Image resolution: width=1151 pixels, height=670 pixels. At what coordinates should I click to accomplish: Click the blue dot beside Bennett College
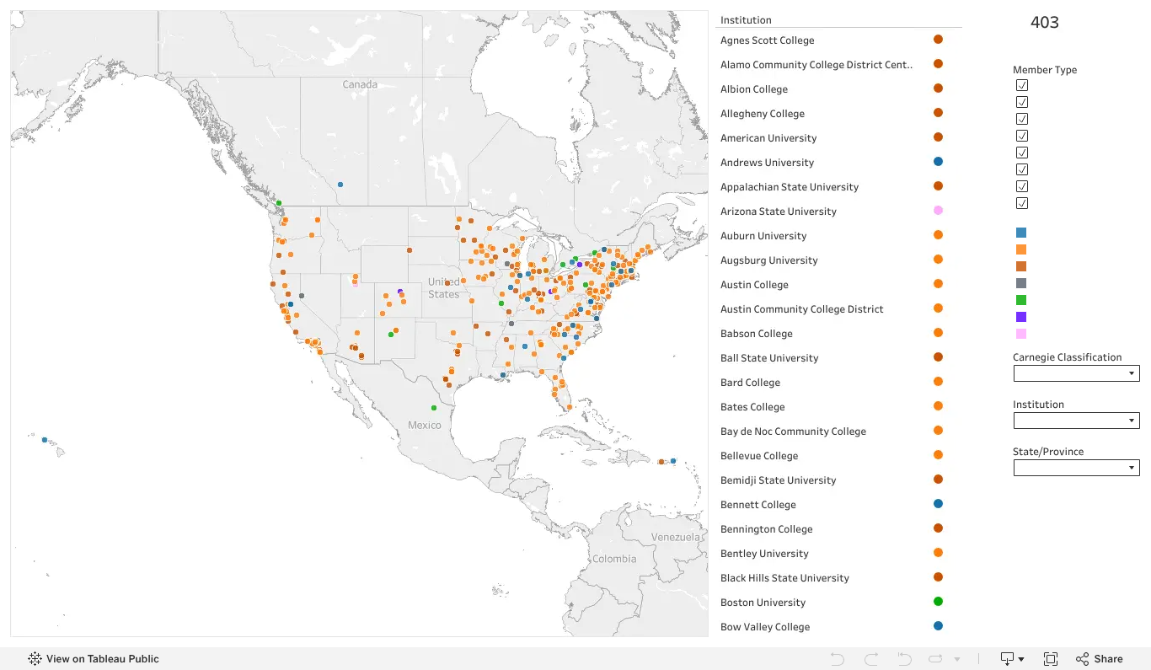click(x=938, y=504)
